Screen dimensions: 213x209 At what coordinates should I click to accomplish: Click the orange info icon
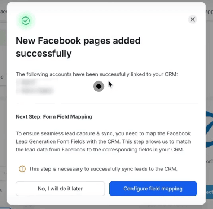(22, 169)
